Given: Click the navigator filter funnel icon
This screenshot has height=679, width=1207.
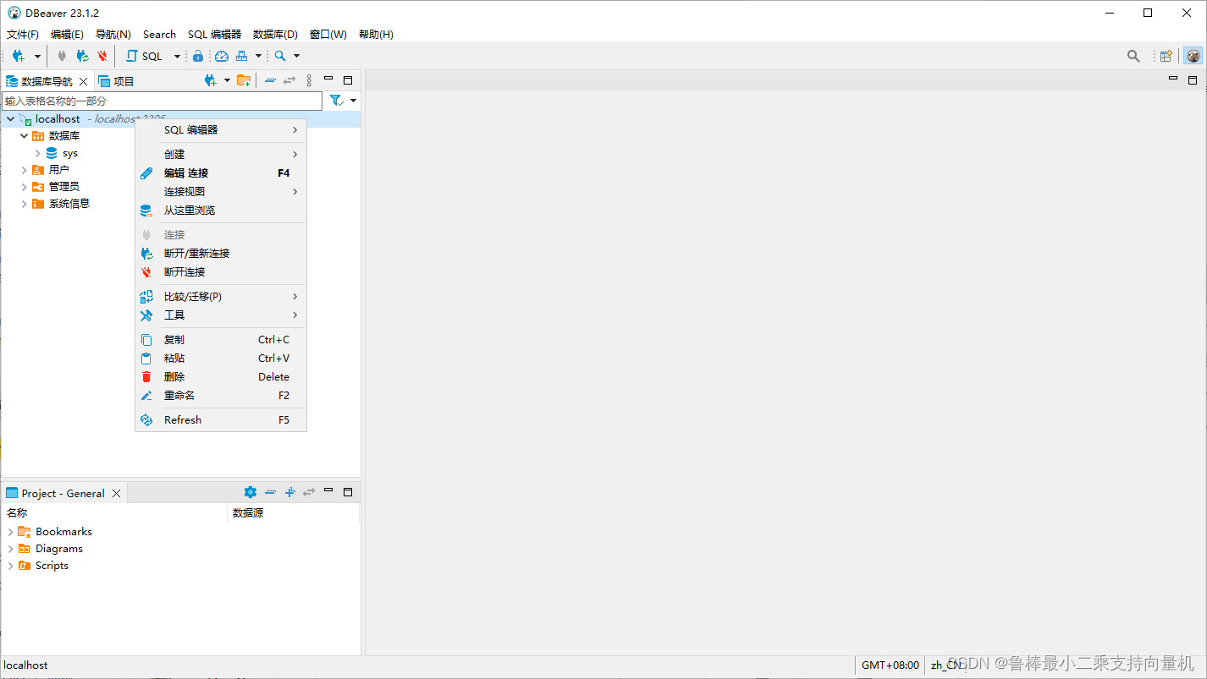Looking at the screenshot, I should point(336,101).
